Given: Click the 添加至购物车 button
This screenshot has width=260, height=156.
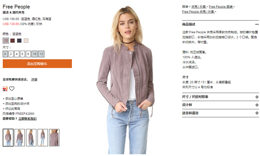Looking at the screenshot, I should tap(37, 64).
